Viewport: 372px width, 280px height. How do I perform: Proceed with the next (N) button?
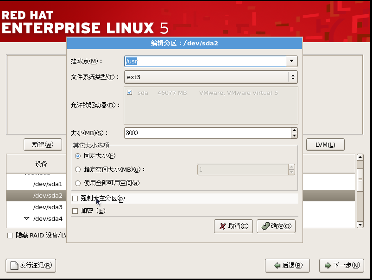[341, 266]
